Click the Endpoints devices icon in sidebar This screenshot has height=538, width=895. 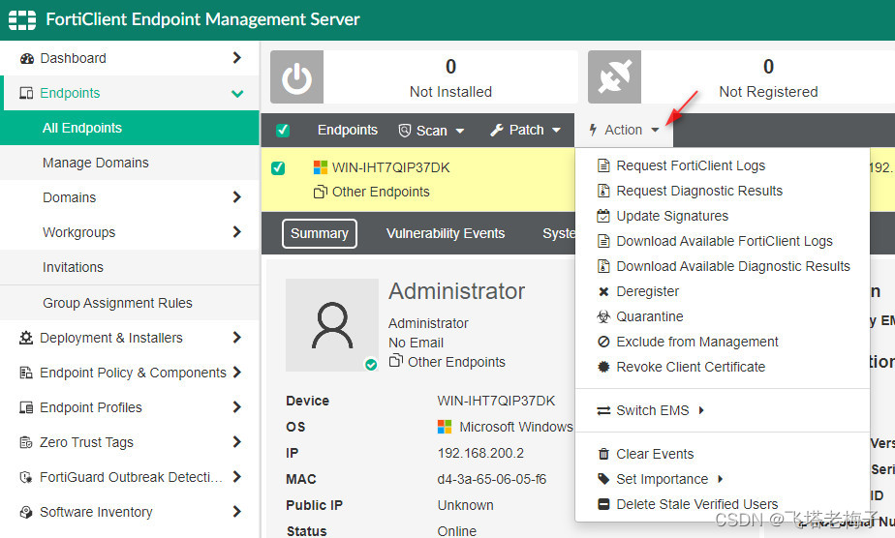[26, 93]
